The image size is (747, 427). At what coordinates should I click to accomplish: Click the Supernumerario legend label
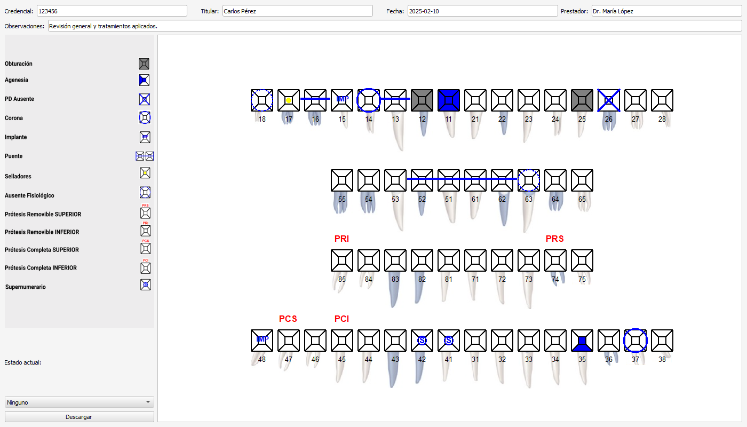point(26,287)
